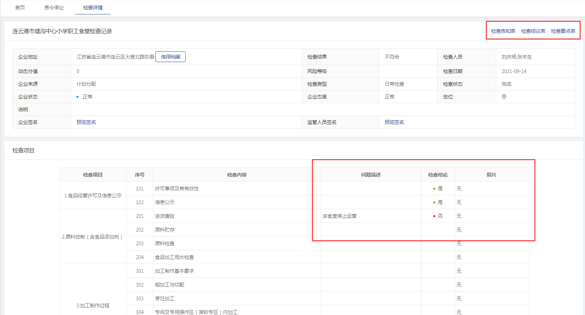This screenshot has height=315, width=585.
Task: Click the 进货查验 inspection item
Action: point(165,216)
